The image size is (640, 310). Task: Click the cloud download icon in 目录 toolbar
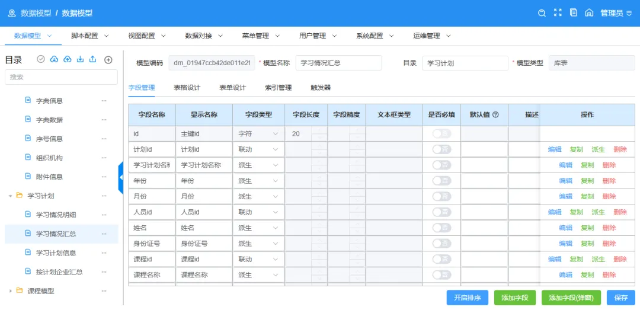pos(54,59)
